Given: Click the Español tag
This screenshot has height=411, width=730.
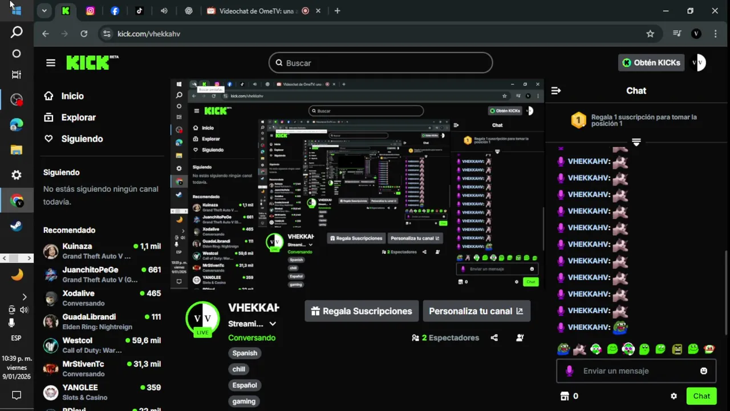Looking at the screenshot, I should (x=245, y=385).
